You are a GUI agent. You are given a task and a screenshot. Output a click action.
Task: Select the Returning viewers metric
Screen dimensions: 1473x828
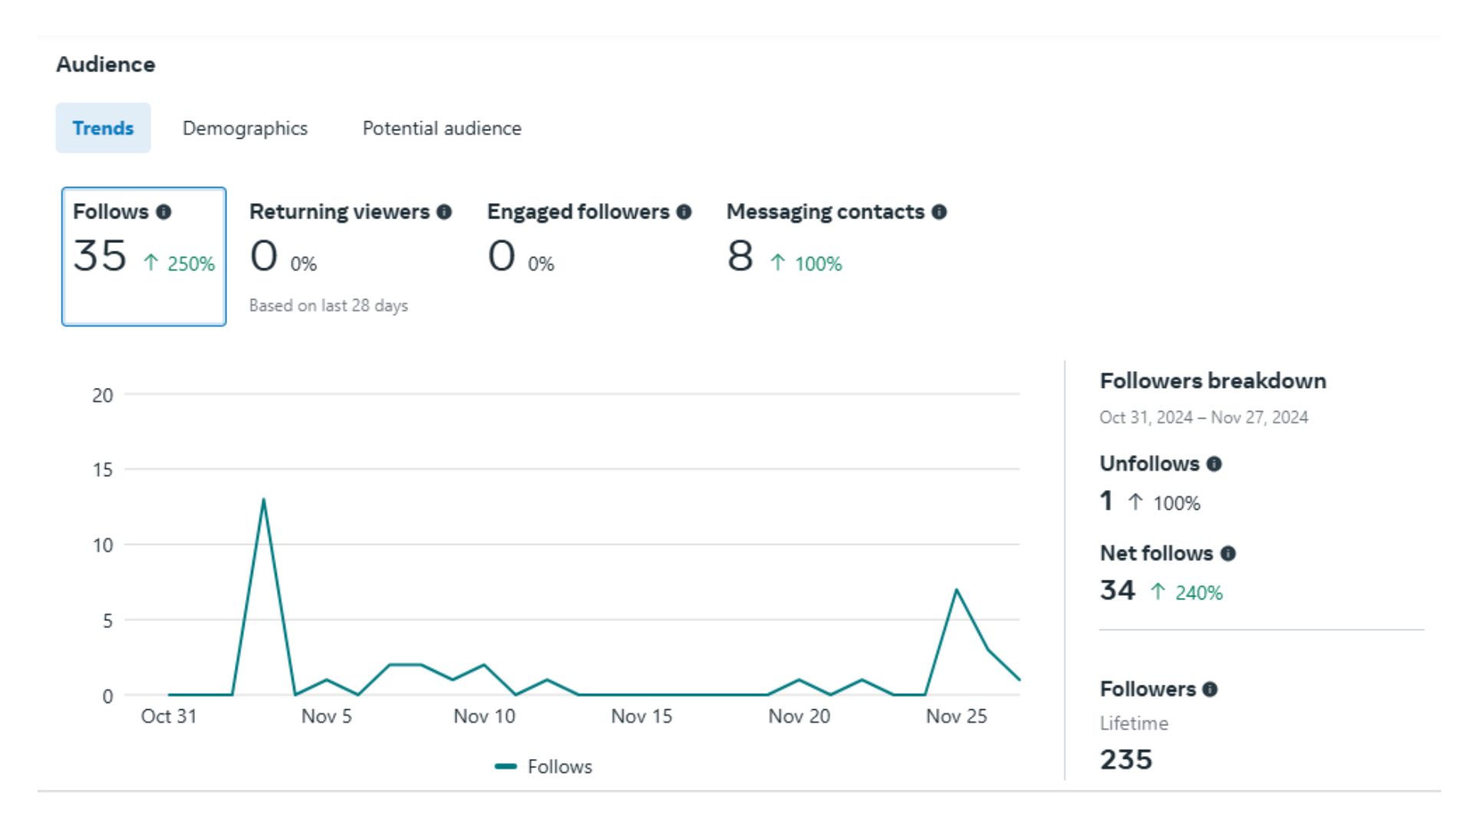(x=351, y=256)
